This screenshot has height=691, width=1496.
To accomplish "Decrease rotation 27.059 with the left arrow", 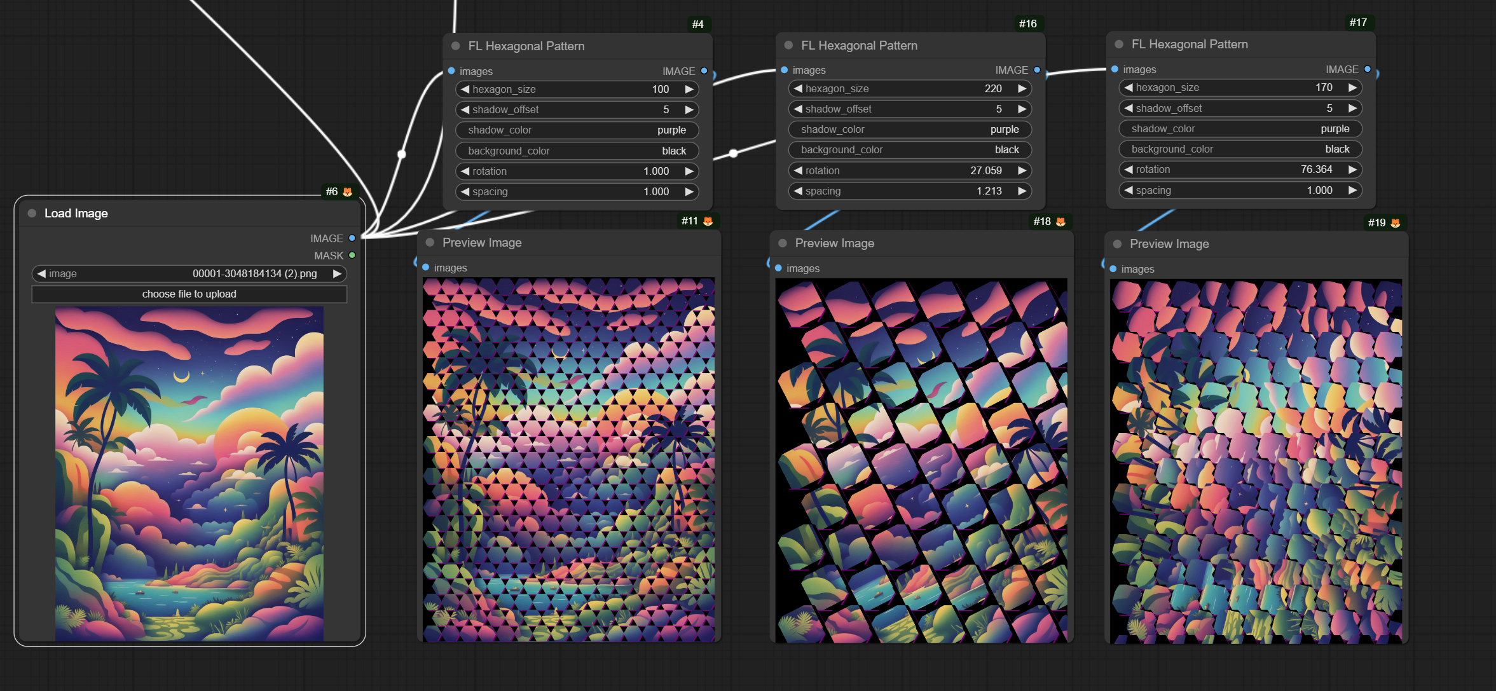I will [x=798, y=170].
